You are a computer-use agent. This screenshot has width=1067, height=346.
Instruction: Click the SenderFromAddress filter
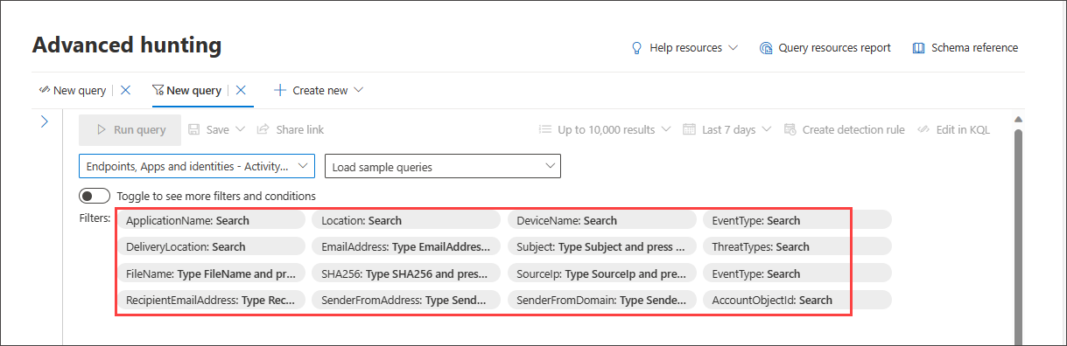click(x=406, y=300)
